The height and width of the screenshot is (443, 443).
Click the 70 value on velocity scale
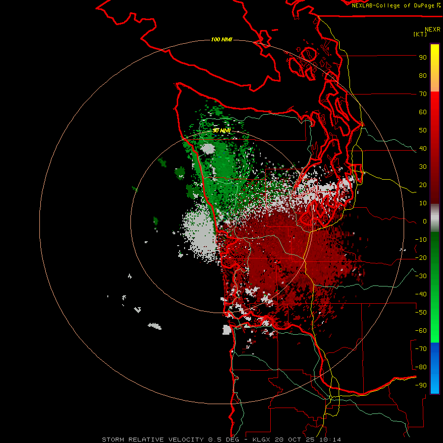pyautogui.click(x=423, y=94)
